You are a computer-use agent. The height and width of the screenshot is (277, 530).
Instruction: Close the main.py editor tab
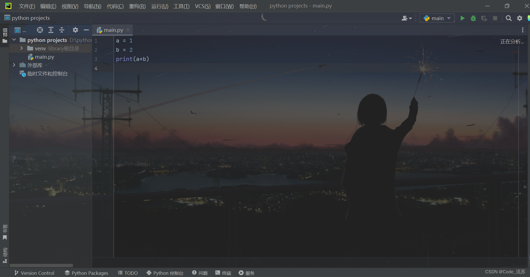point(128,30)
